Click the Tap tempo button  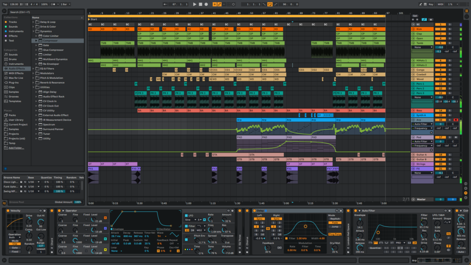tap(6, 4)
